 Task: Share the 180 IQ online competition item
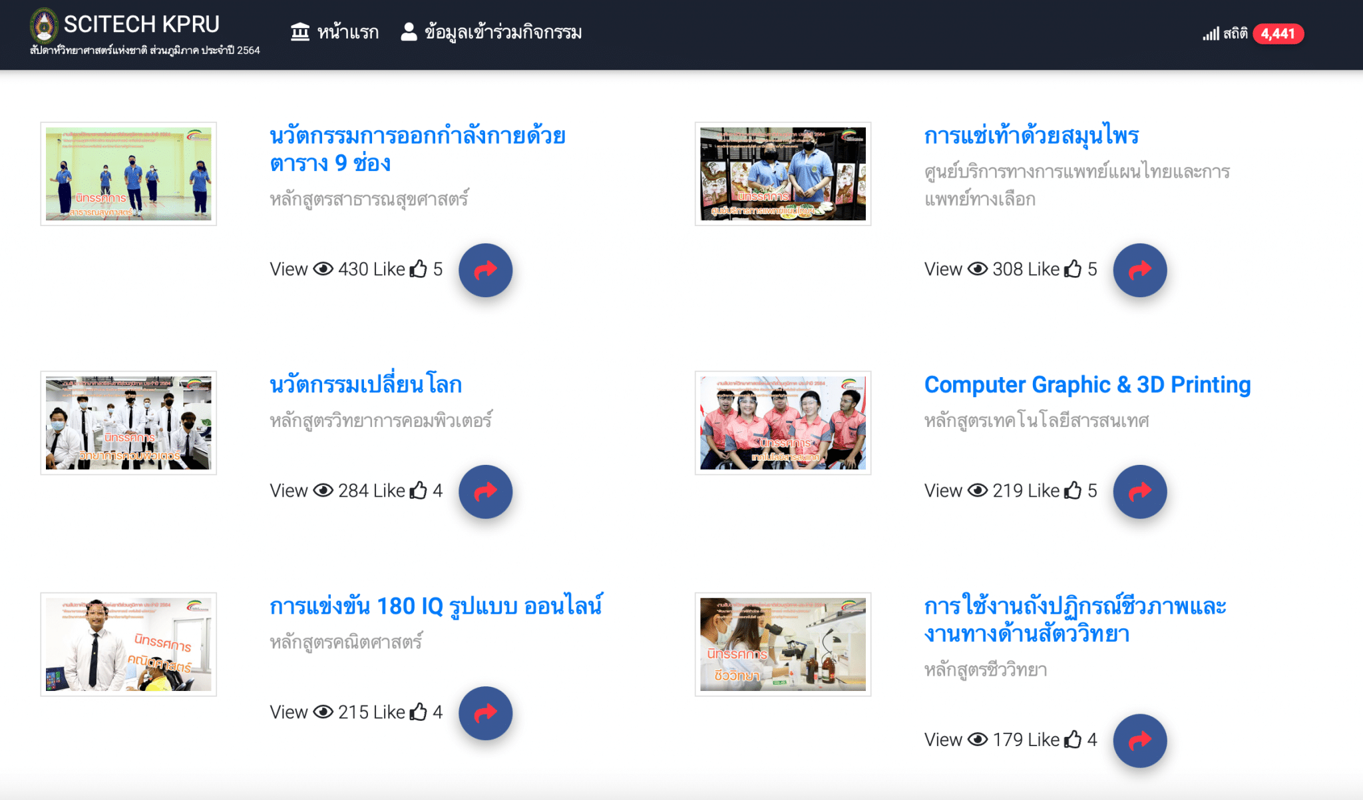[x=485, y=713]
